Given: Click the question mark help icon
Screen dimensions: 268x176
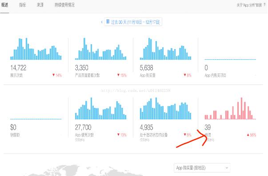Looking at the screenshot, I should pos(264,5).
